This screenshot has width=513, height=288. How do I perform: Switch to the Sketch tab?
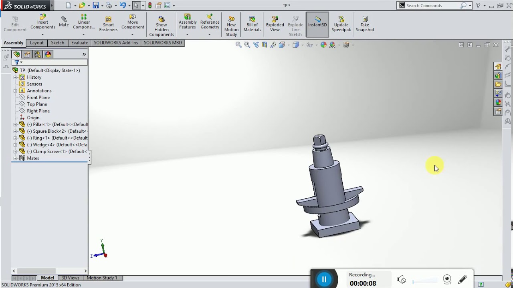point(57,43)
